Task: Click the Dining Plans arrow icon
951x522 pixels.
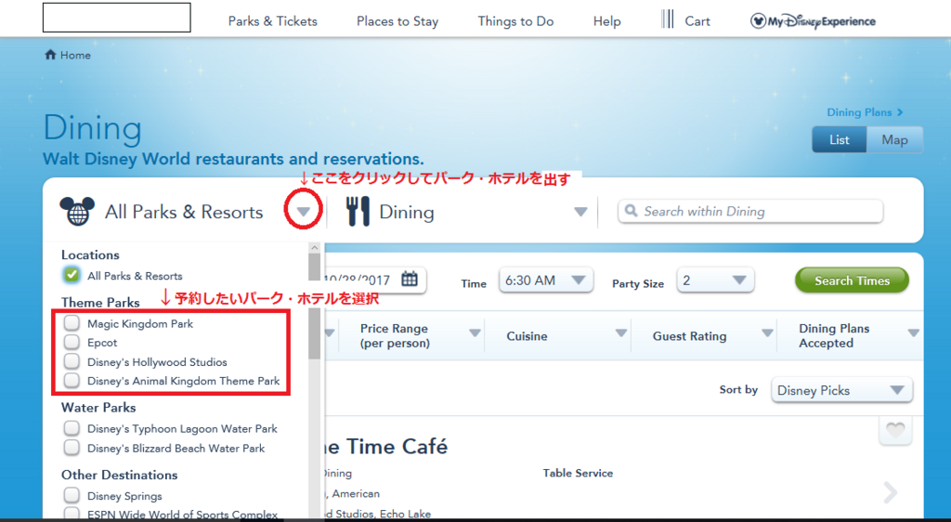Action: click(x=900, y=112)
